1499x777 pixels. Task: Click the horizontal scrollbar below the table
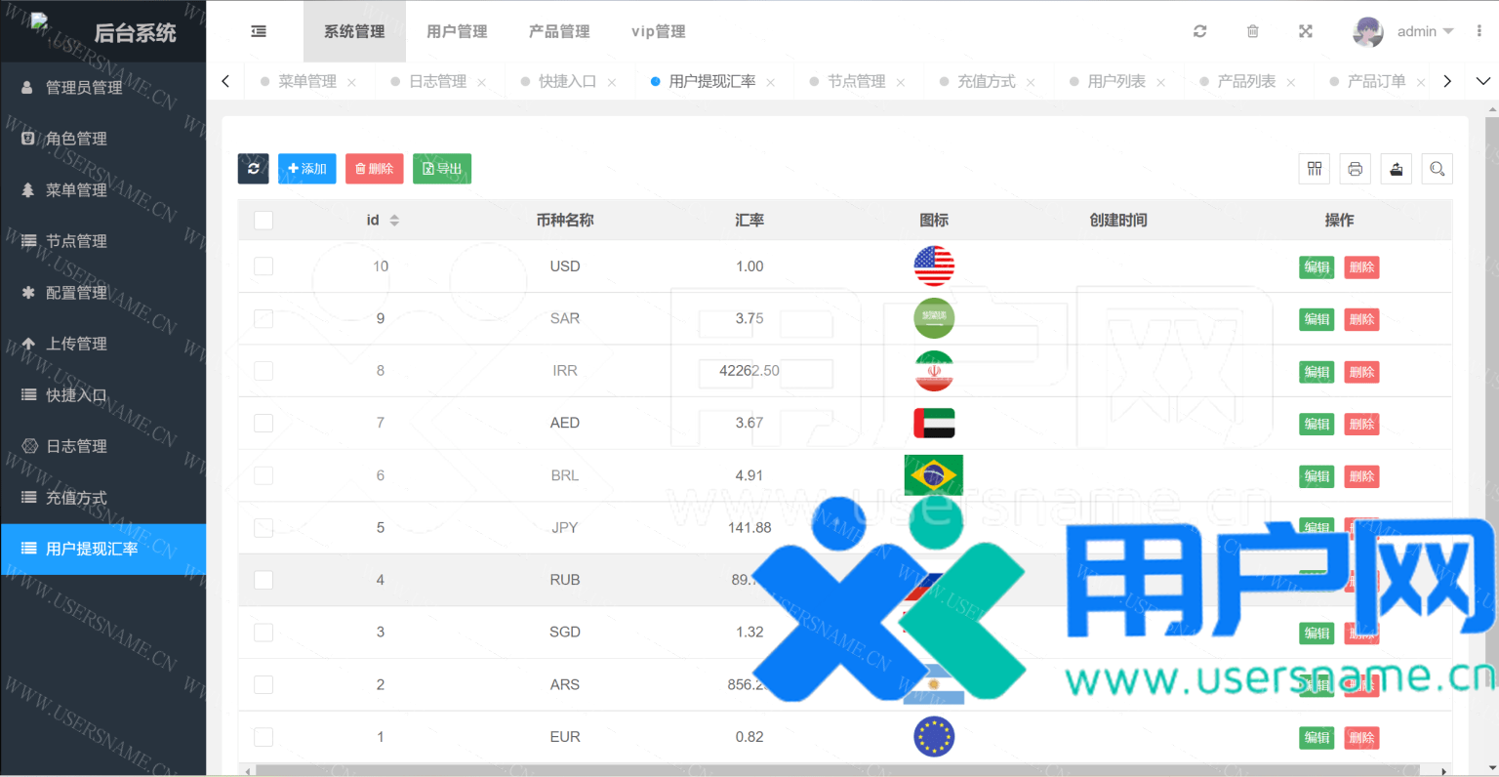point(839,770)
